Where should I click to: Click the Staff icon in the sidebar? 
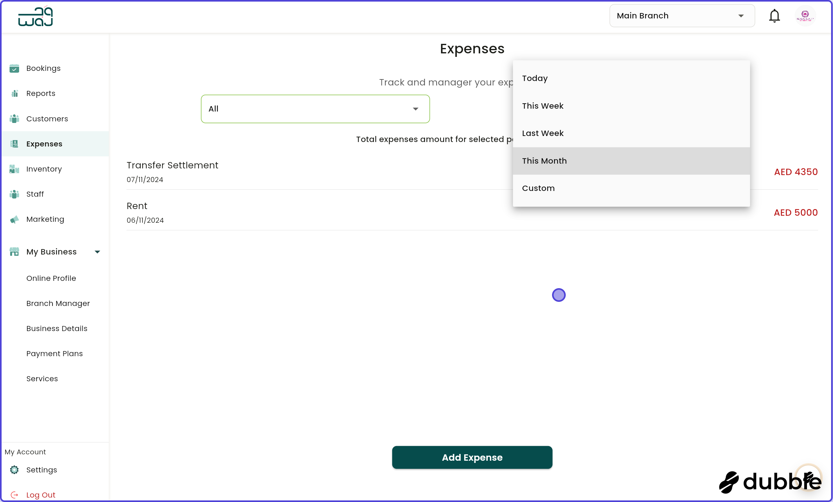click(14, 194)
